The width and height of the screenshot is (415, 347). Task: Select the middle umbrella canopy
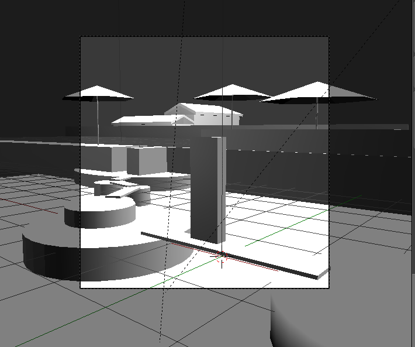click(233, 92)
